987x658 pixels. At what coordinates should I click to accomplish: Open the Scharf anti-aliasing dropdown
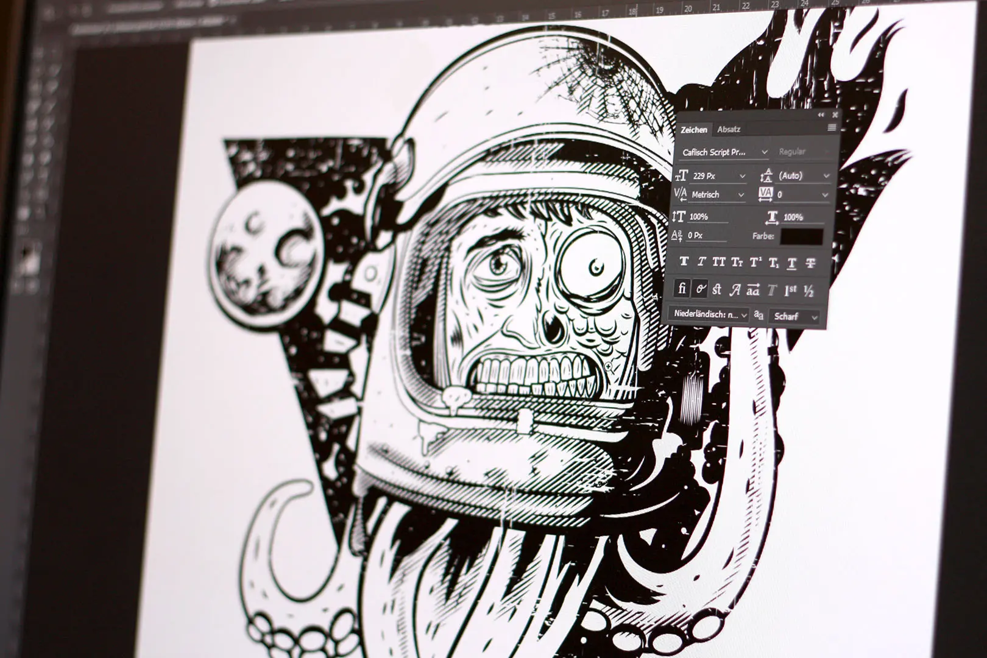[x=795, y=317]
